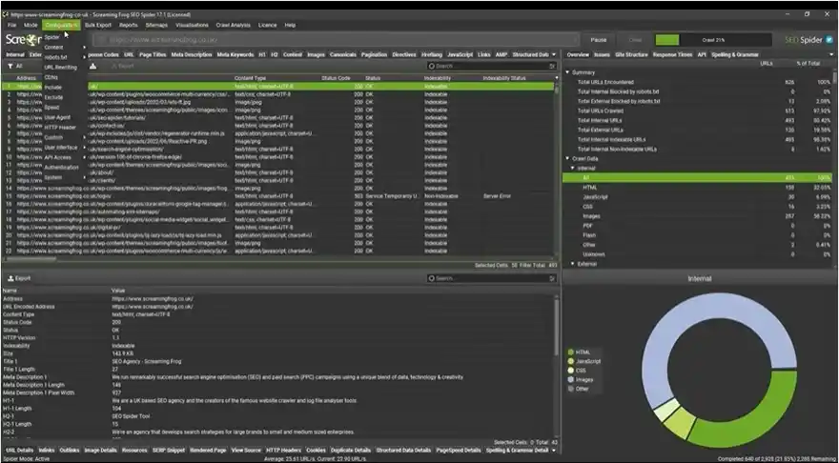839x463 pixels.
Task: Click the Export icon in the lower details pane
Action: click(10, 278)
